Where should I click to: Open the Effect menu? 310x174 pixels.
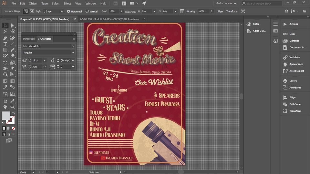67,4
